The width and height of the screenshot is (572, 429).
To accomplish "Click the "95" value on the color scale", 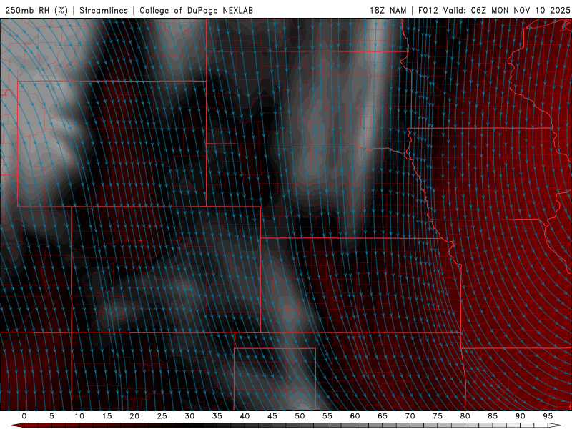I will 548,416.
